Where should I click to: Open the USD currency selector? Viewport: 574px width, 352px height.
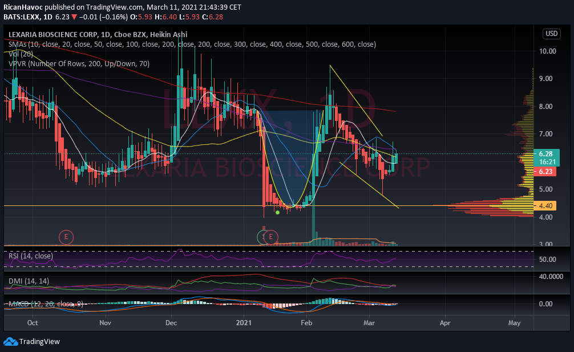tap(551, 34)
